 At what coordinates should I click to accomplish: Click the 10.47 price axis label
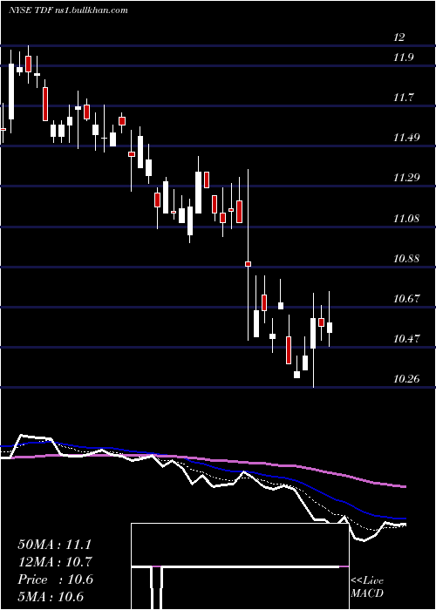pyautogui.click(x=406, y=338)
